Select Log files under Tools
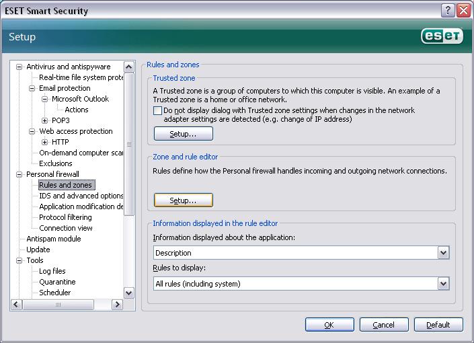 point(52,271)
